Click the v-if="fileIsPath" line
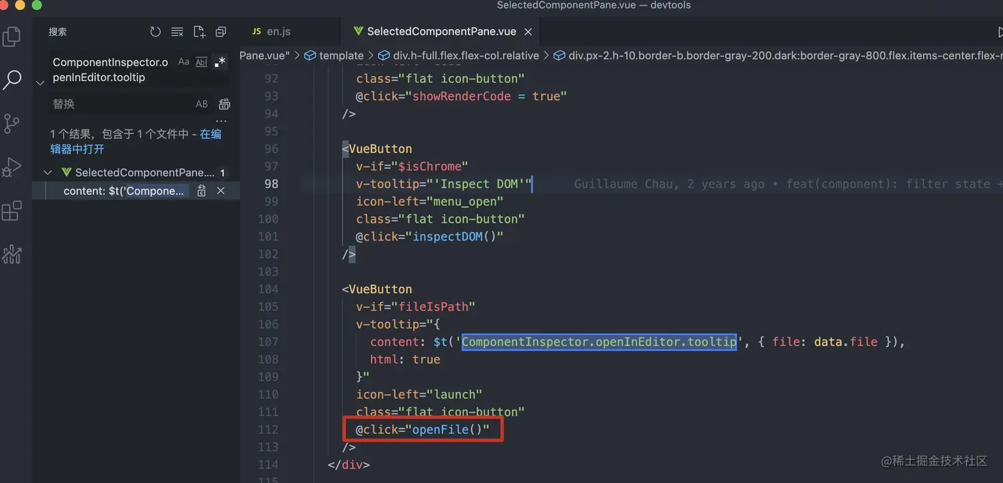The image size is (1003, 483). [x=416, y=307]
